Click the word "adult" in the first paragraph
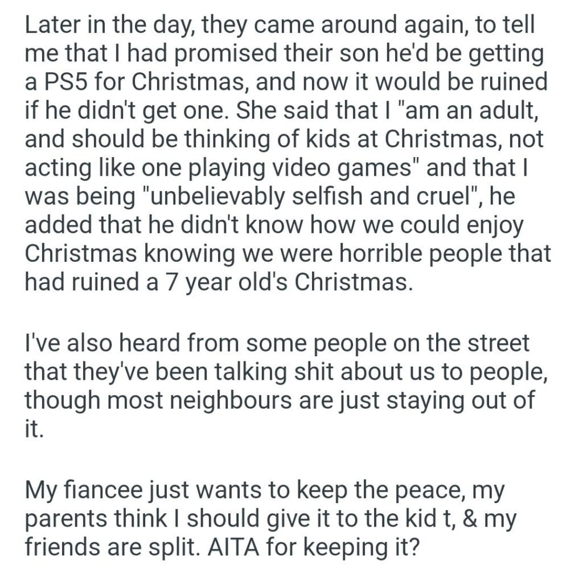Viewport: 583px width, 576px height. [500, 110]
